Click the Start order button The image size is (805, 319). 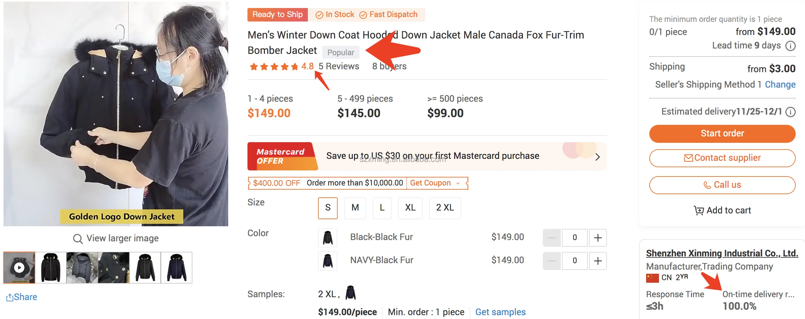[722, 133]
